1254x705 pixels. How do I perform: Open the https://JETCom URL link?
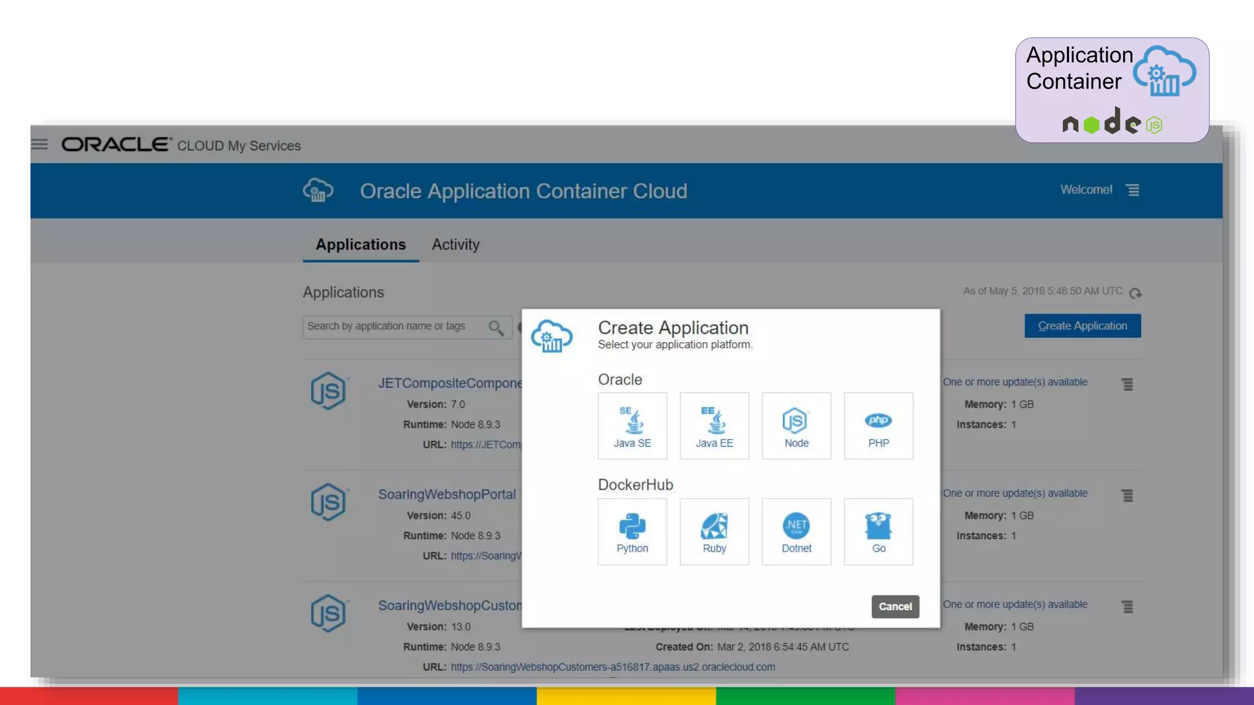point(486,445)
